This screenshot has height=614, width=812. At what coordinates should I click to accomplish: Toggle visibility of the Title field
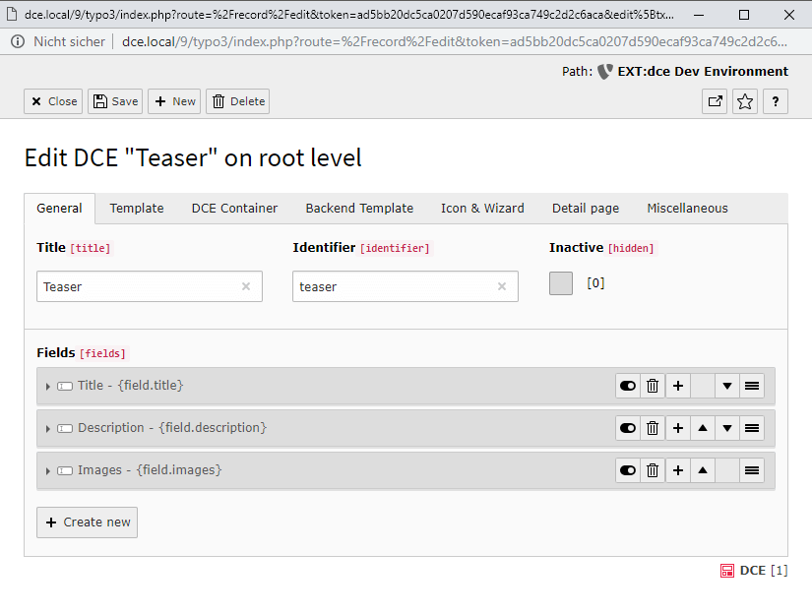click(x=627, y=386)
